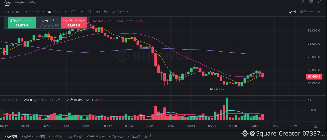Close the floating quick order panel

tap(88, 23)
